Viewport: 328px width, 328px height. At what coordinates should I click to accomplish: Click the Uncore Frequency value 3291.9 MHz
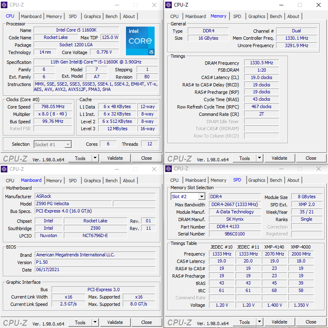(x=297, y=45)
